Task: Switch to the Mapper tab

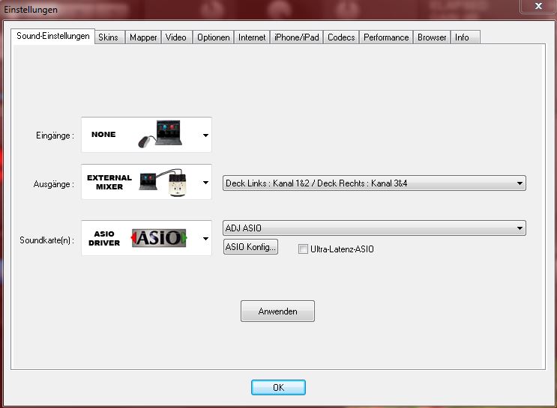Action: [143, 37]
